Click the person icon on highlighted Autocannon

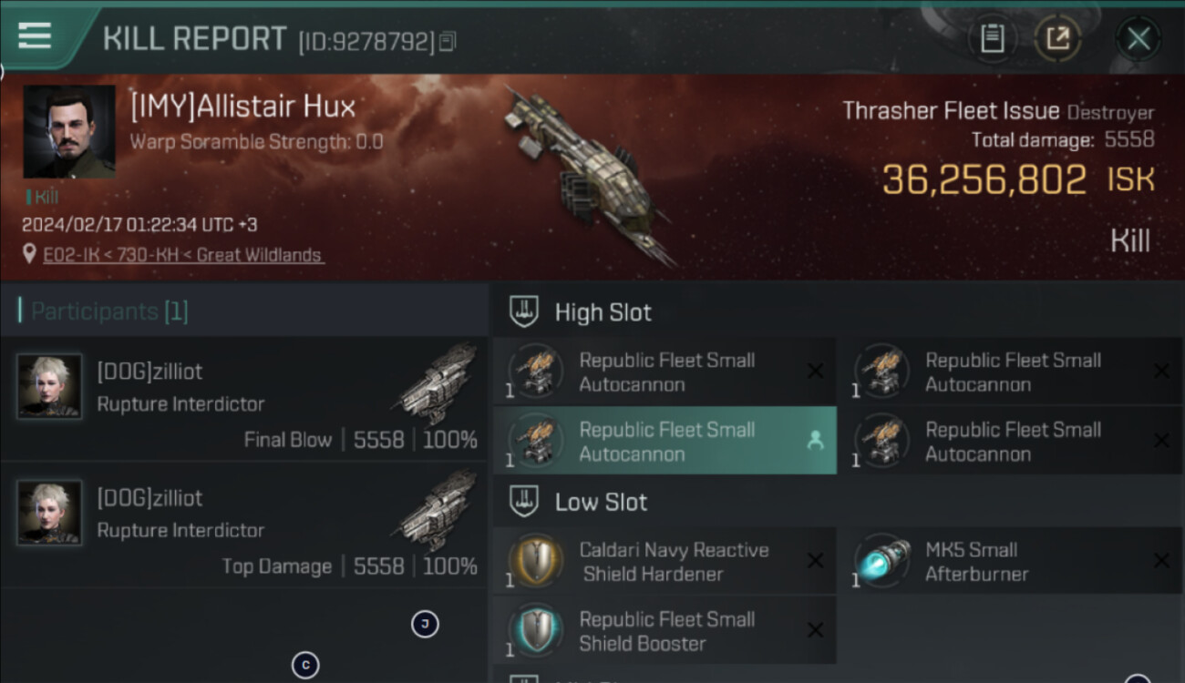point(815,441)
